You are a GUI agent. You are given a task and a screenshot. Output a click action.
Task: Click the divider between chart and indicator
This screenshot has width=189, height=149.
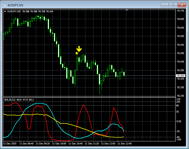click(x=89, y=97)
